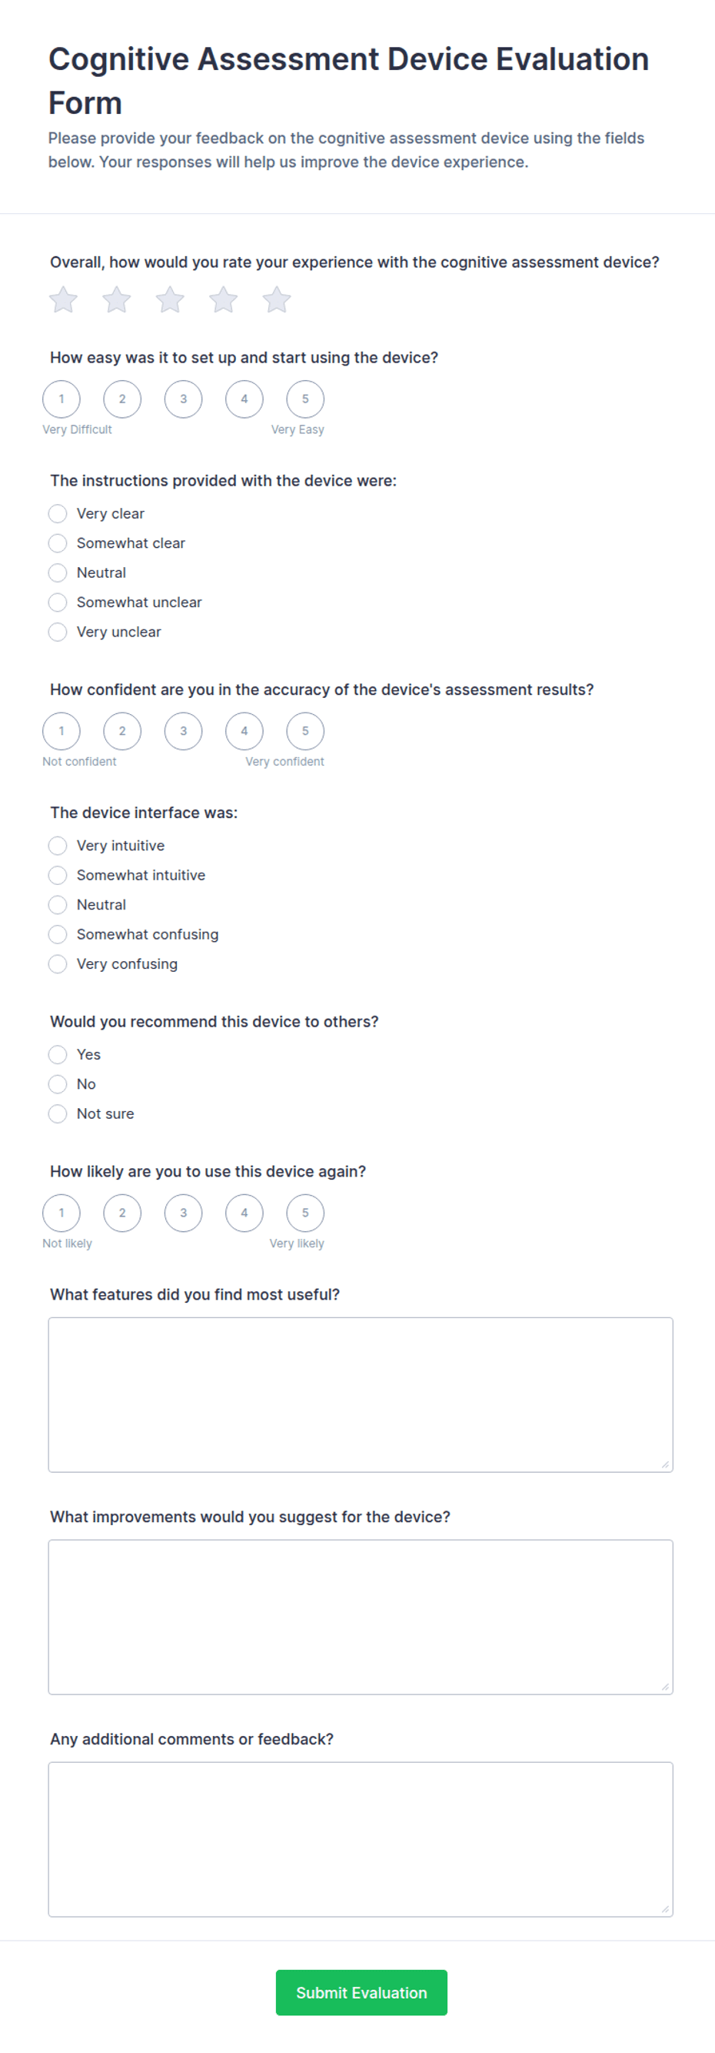Viewport: 715px width, 2053px height.
Task: Click the fourth rating star
Action: tap(224, 299)
